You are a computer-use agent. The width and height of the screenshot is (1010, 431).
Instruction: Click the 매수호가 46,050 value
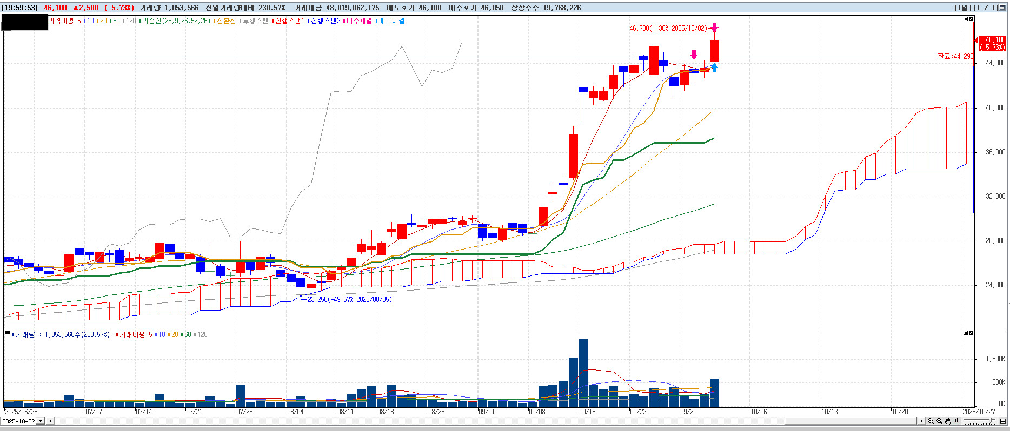(476, 8)
